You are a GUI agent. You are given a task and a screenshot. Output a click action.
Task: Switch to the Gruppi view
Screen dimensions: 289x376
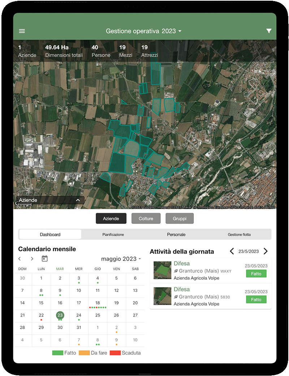[x=180, y=218]
